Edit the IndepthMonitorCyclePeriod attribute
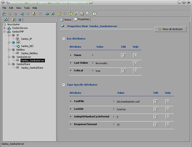Screen dimensions: 192x147 156,117
